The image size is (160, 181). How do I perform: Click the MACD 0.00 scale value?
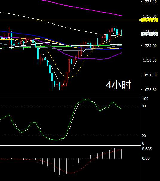146,158
